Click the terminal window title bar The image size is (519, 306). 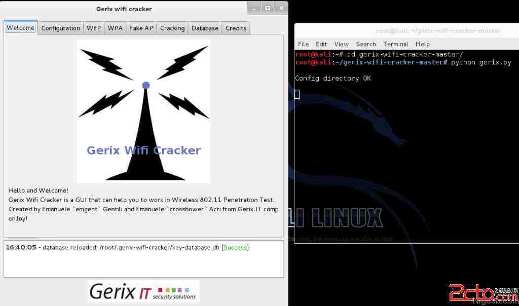click(407, 31)
